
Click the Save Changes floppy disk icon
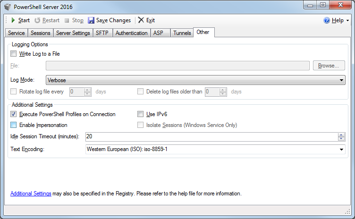tap(91, 20)
